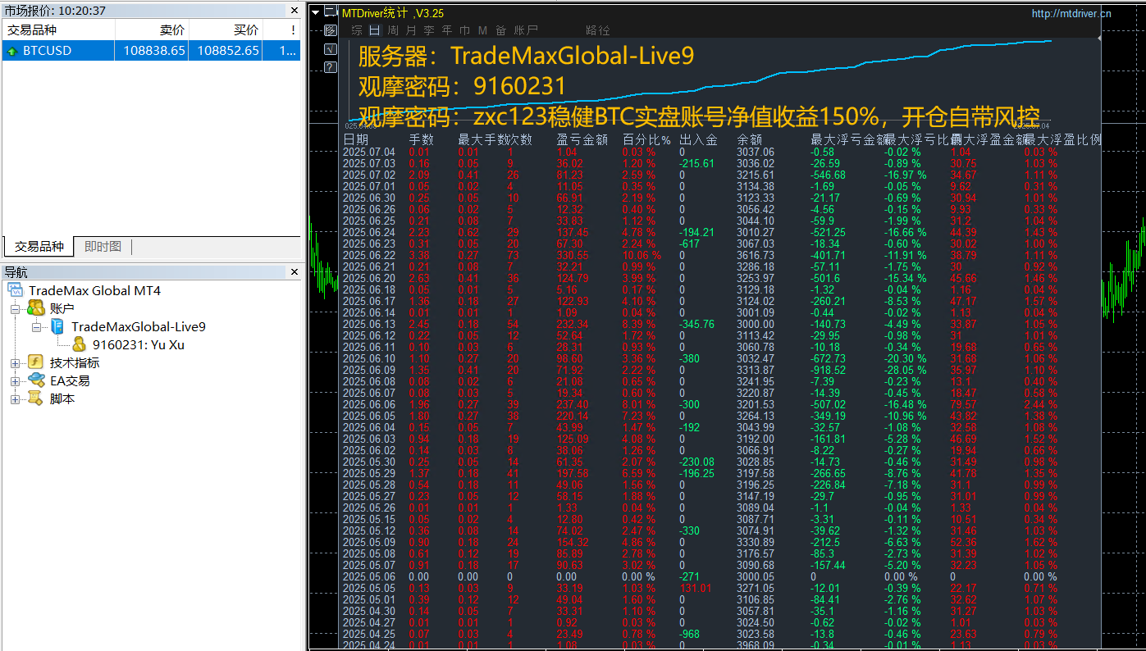Click the 日期 column header

pos(355,140)
